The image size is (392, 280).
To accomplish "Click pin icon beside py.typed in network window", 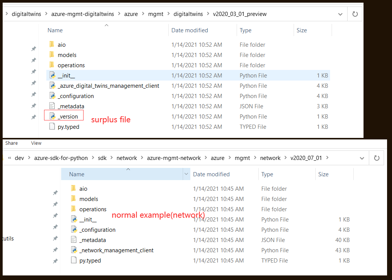I will 55,261.
